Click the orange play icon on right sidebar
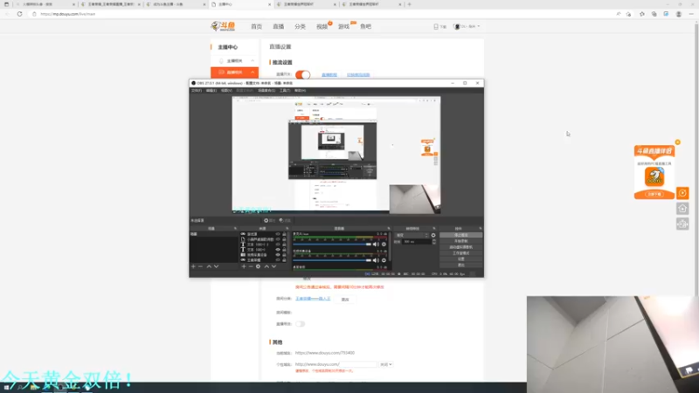This screenshot has height=393, width=699. (682, 193)
